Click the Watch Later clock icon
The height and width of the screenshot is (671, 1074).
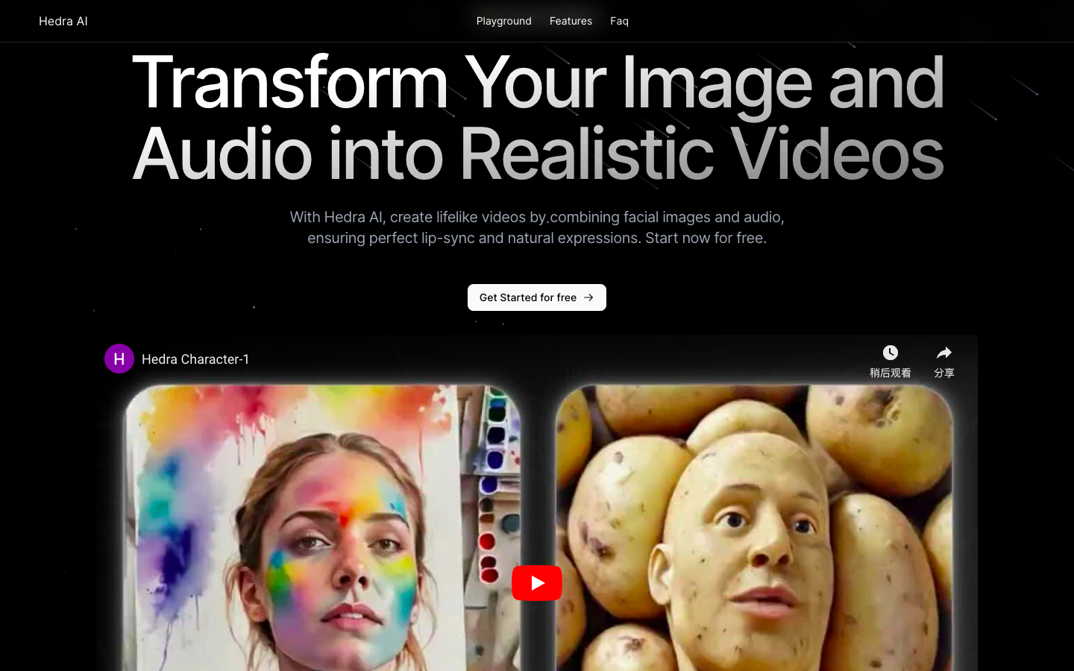point(891,353)
